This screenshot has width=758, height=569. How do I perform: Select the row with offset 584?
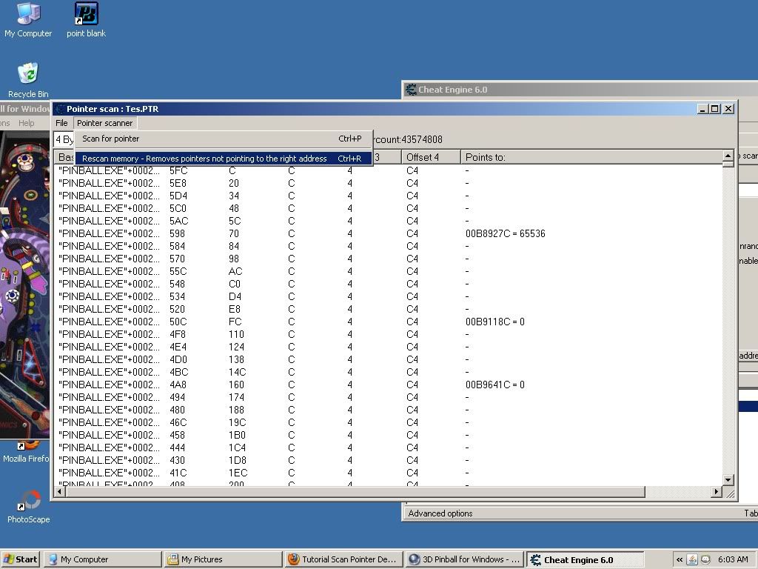click(x=389, y=246)
